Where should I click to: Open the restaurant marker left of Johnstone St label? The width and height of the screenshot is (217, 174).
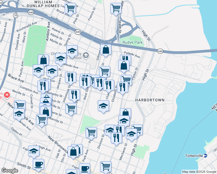point(70,78)
